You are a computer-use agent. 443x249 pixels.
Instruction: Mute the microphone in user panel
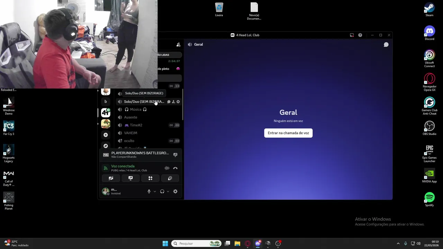(x=149, y=191)
